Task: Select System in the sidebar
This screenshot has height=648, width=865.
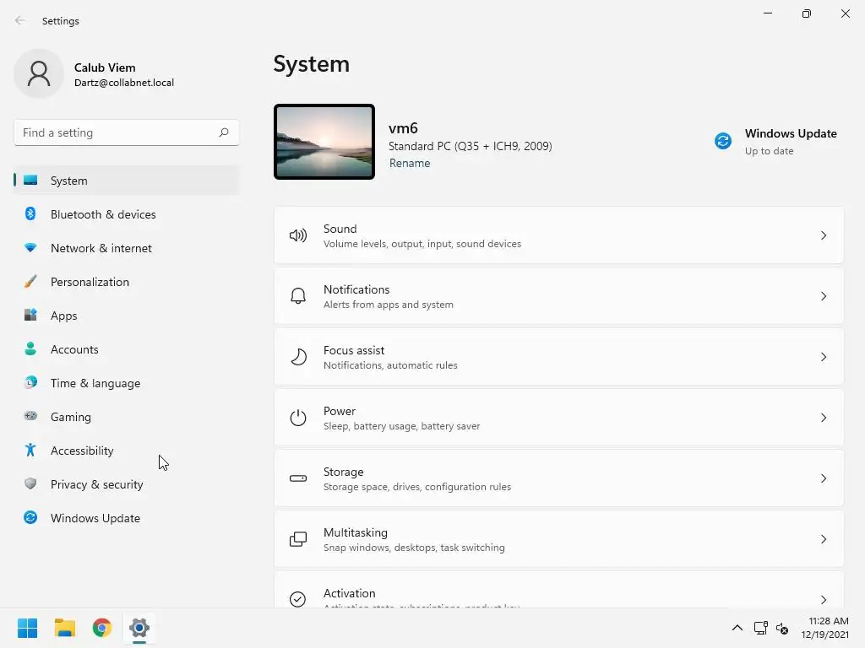Action: point(127,181)
